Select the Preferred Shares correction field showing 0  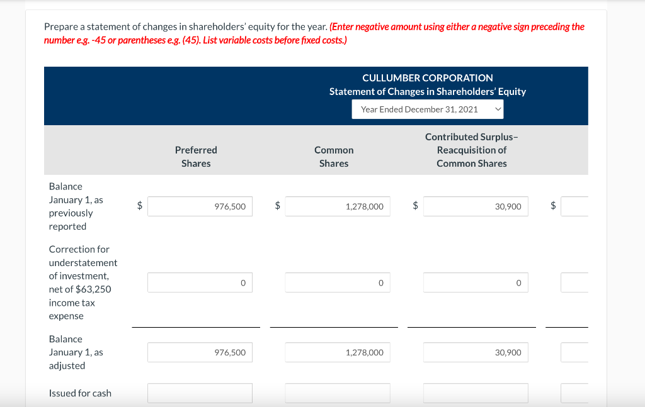pyautogui.click(x=200, y=282)
